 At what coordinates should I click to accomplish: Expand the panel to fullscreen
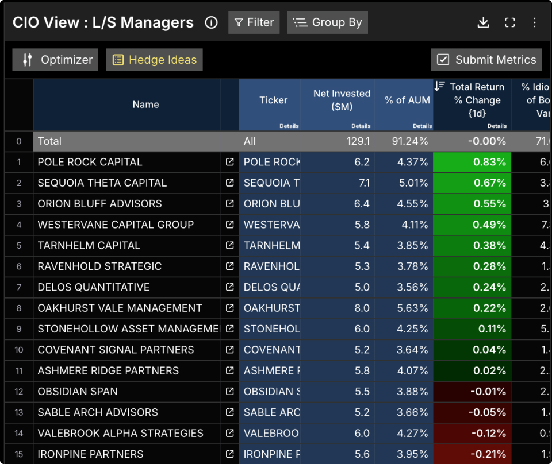pyautogui.click(x=509, y=22)
